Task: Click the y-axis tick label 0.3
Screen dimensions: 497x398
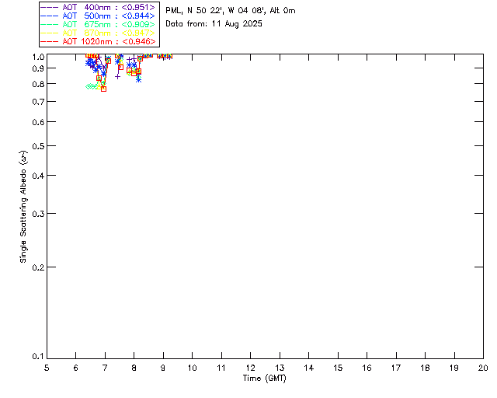Action: pyautogui.click(x=38, y=214)
